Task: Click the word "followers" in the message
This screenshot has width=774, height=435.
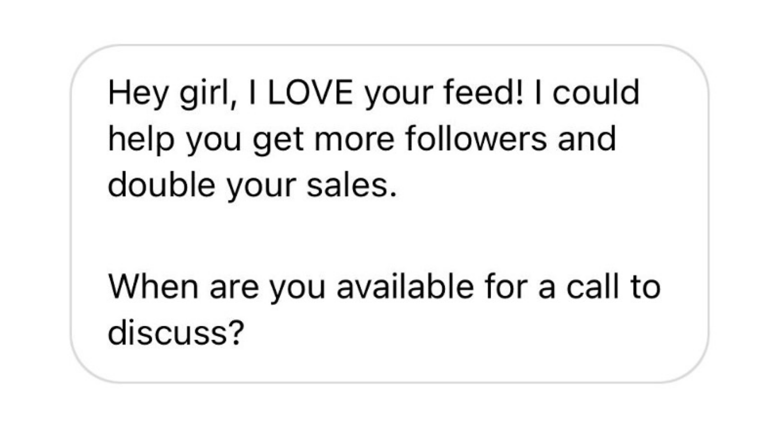Action: point(476,139)
